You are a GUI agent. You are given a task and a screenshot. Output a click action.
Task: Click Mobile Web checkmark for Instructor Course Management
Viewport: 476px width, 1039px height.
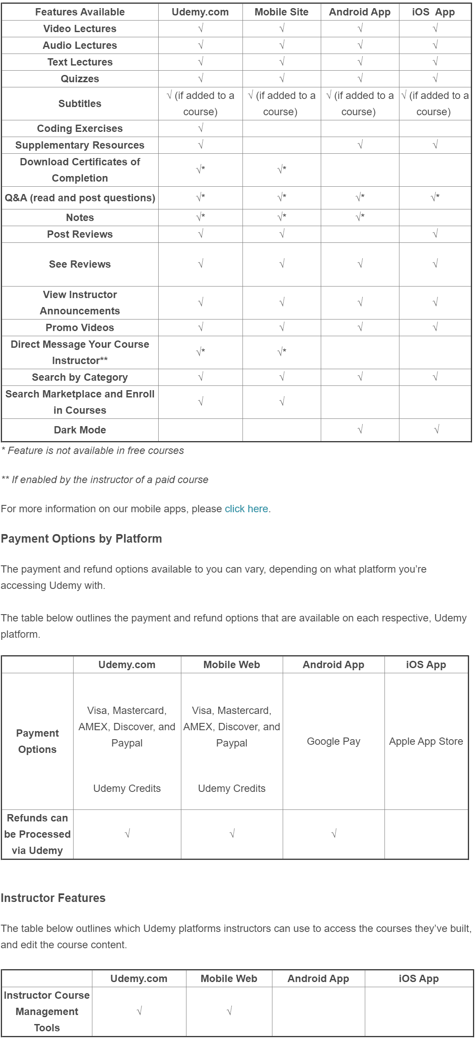point(229,1011)
